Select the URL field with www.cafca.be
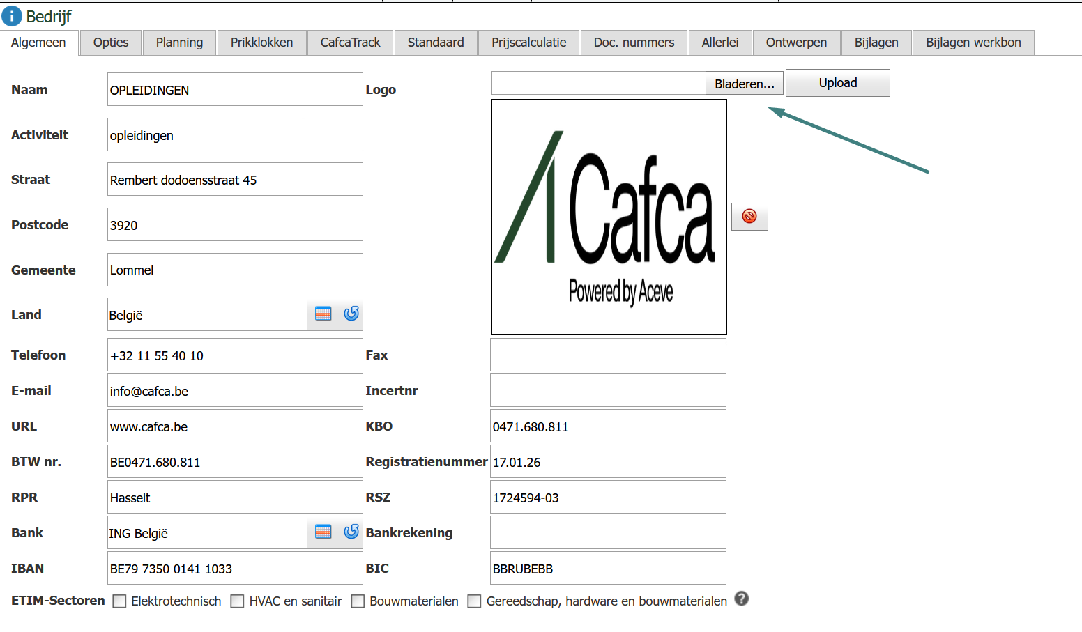The height and width of the screenshot is (632, 1082). tap(235, 426)
